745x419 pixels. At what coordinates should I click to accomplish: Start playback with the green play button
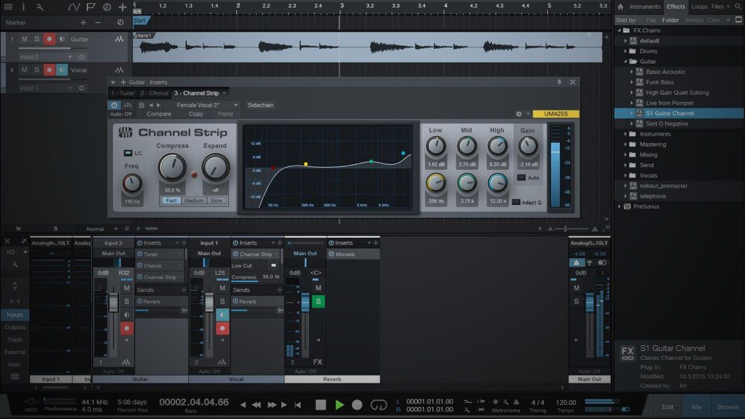pyautogui.click(x=340, y=404)
